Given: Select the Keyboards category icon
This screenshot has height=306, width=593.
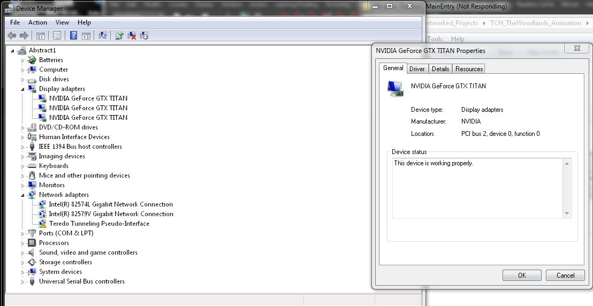Looking at the screenshot, I should click(32, 166).
